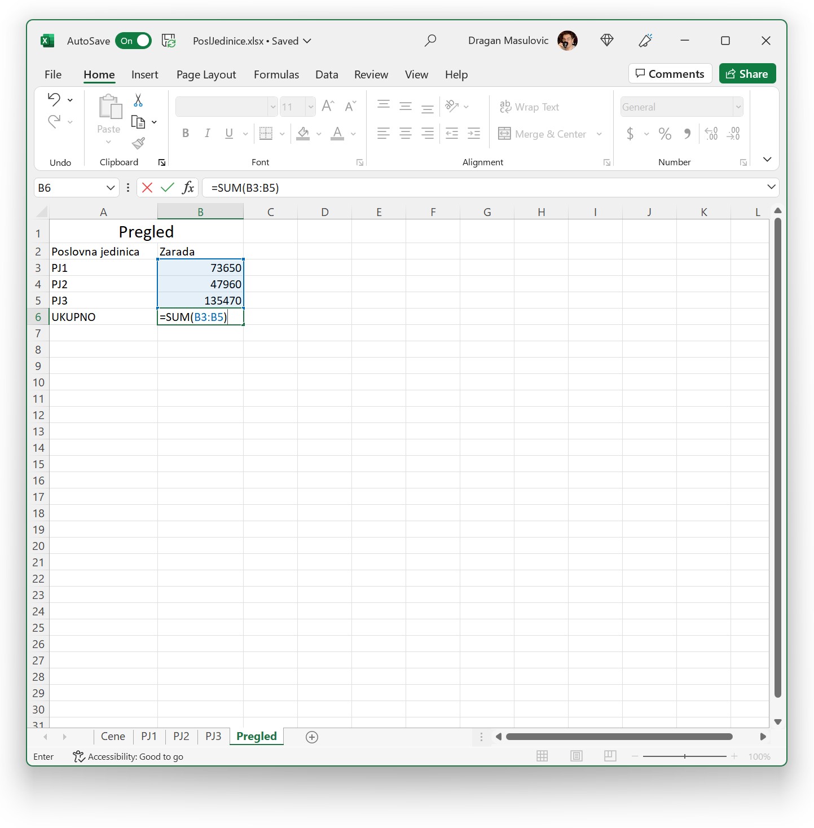
Task: Click the Percent Style icon
Action: (665, 134)
